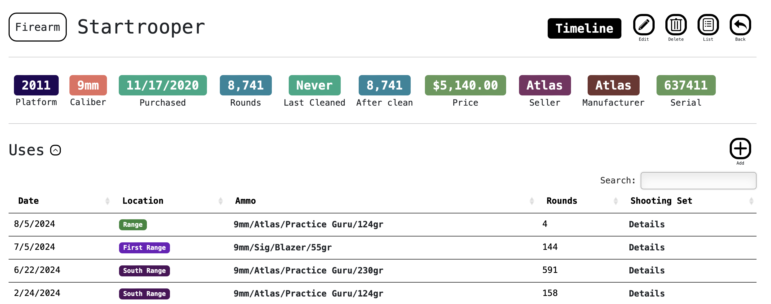Add a new use with plus icon

740,149
